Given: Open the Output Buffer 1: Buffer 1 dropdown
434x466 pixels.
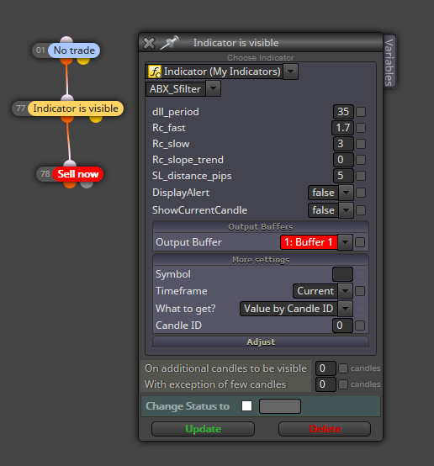Looking at the screenshot, I should pos(345,242).
